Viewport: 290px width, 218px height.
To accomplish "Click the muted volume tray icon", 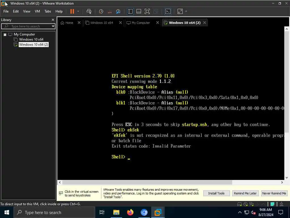I will click(253, 212).
